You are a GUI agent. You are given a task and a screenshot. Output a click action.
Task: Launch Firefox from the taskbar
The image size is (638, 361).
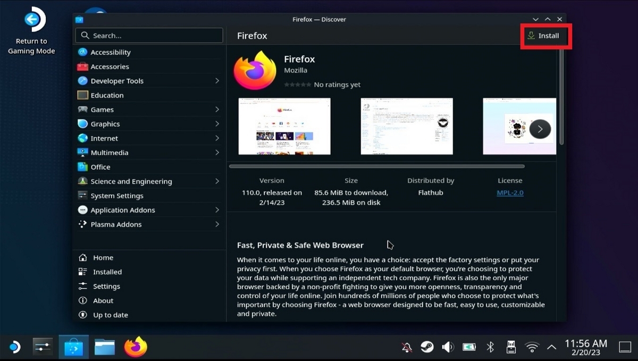[x=135, y=347]
